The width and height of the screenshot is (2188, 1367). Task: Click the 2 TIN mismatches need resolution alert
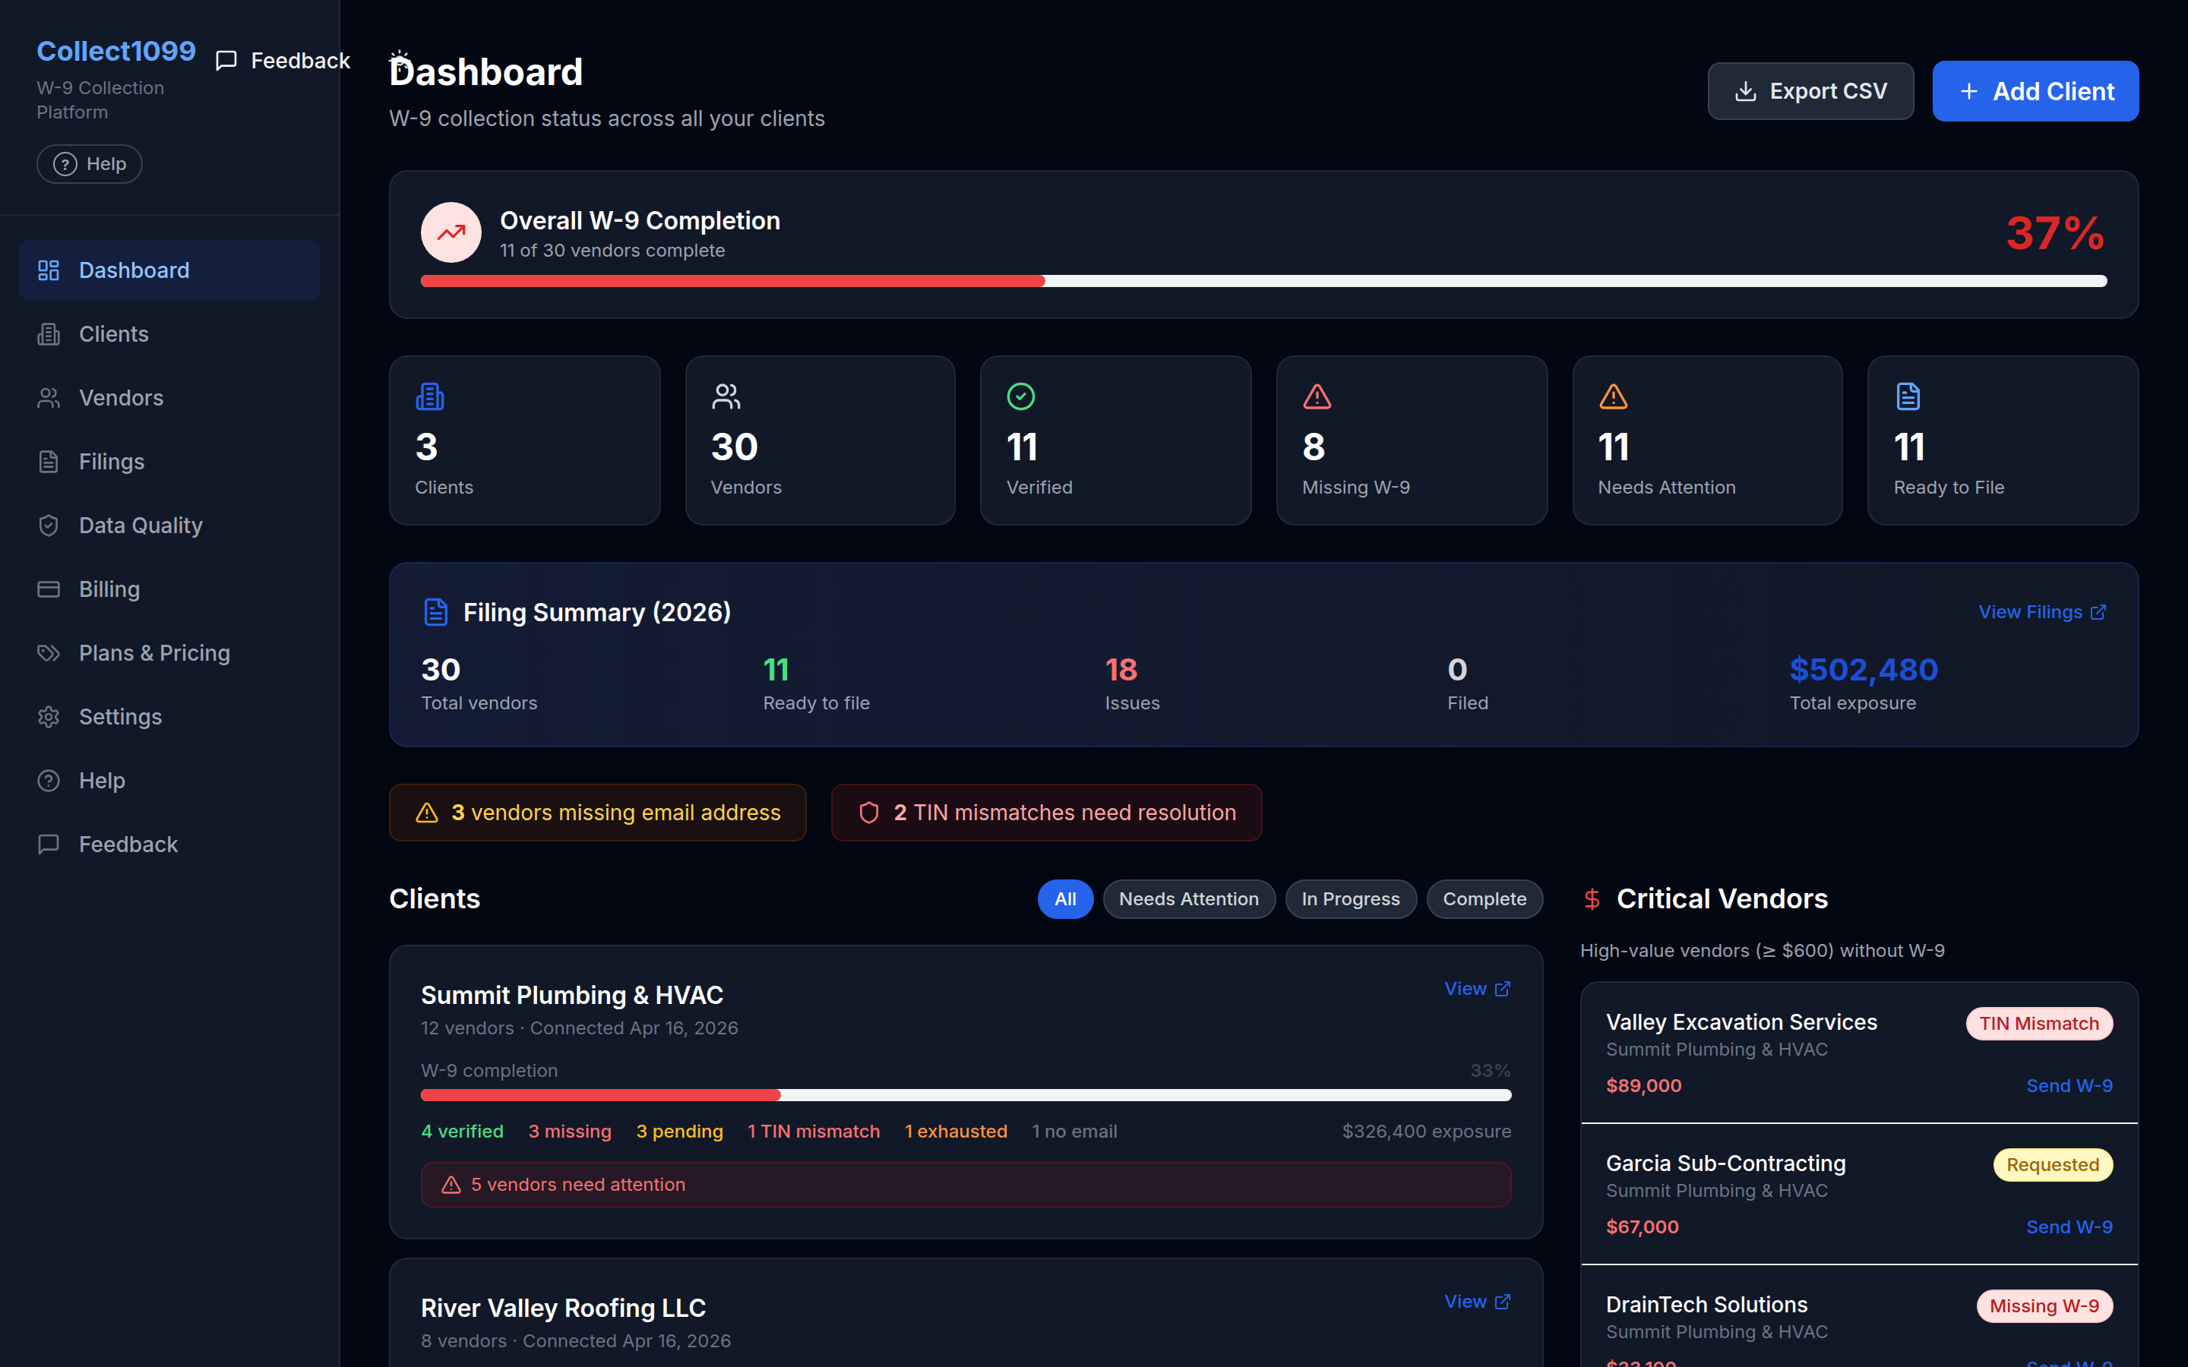click(1046, 813)
